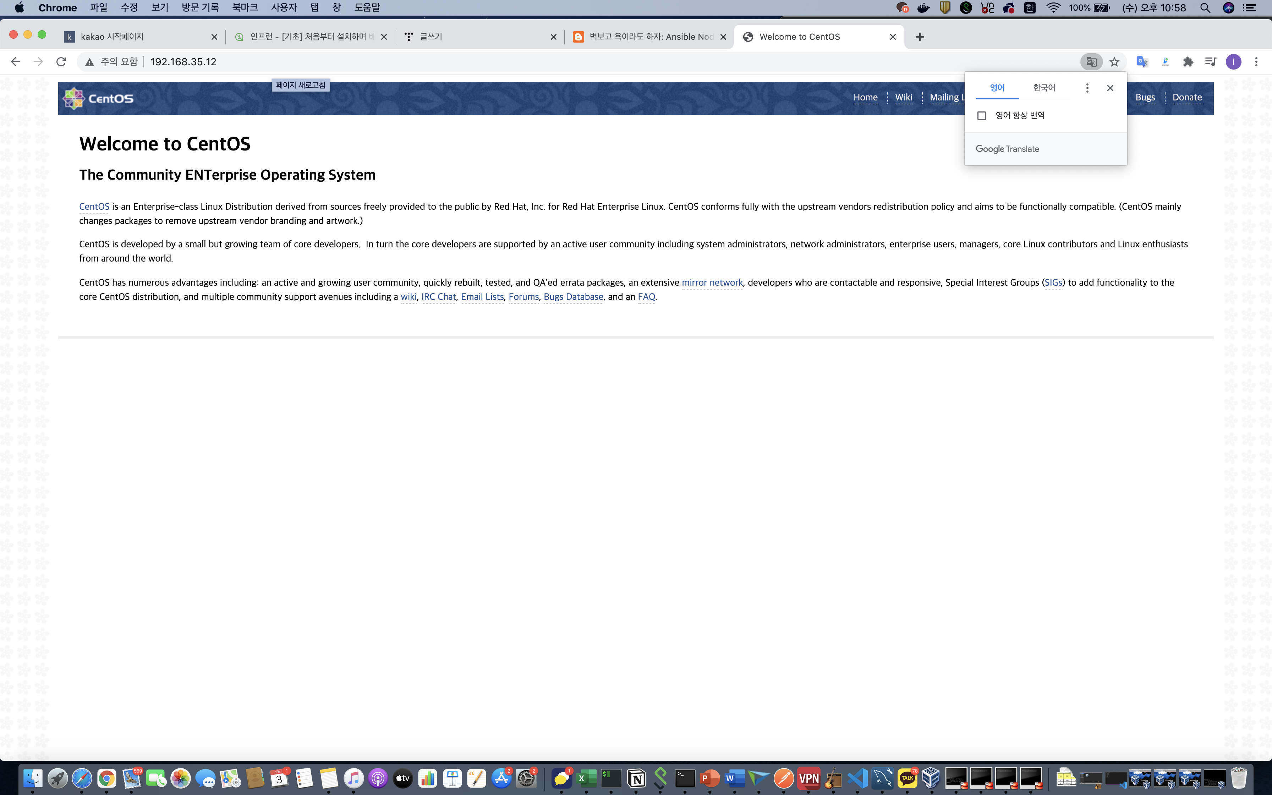Viewport: 1272px width, 795px height.
Task: Open translate popup options three-dot menu
Action: 1087,88
